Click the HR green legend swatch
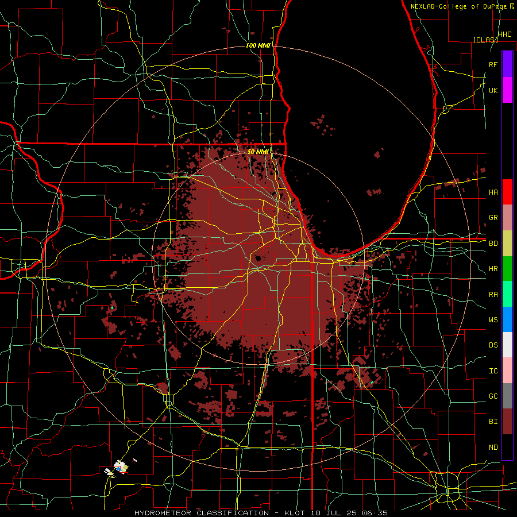Image resolution: width=517 pixels, height=517 pixels. (x=507, y=268)
